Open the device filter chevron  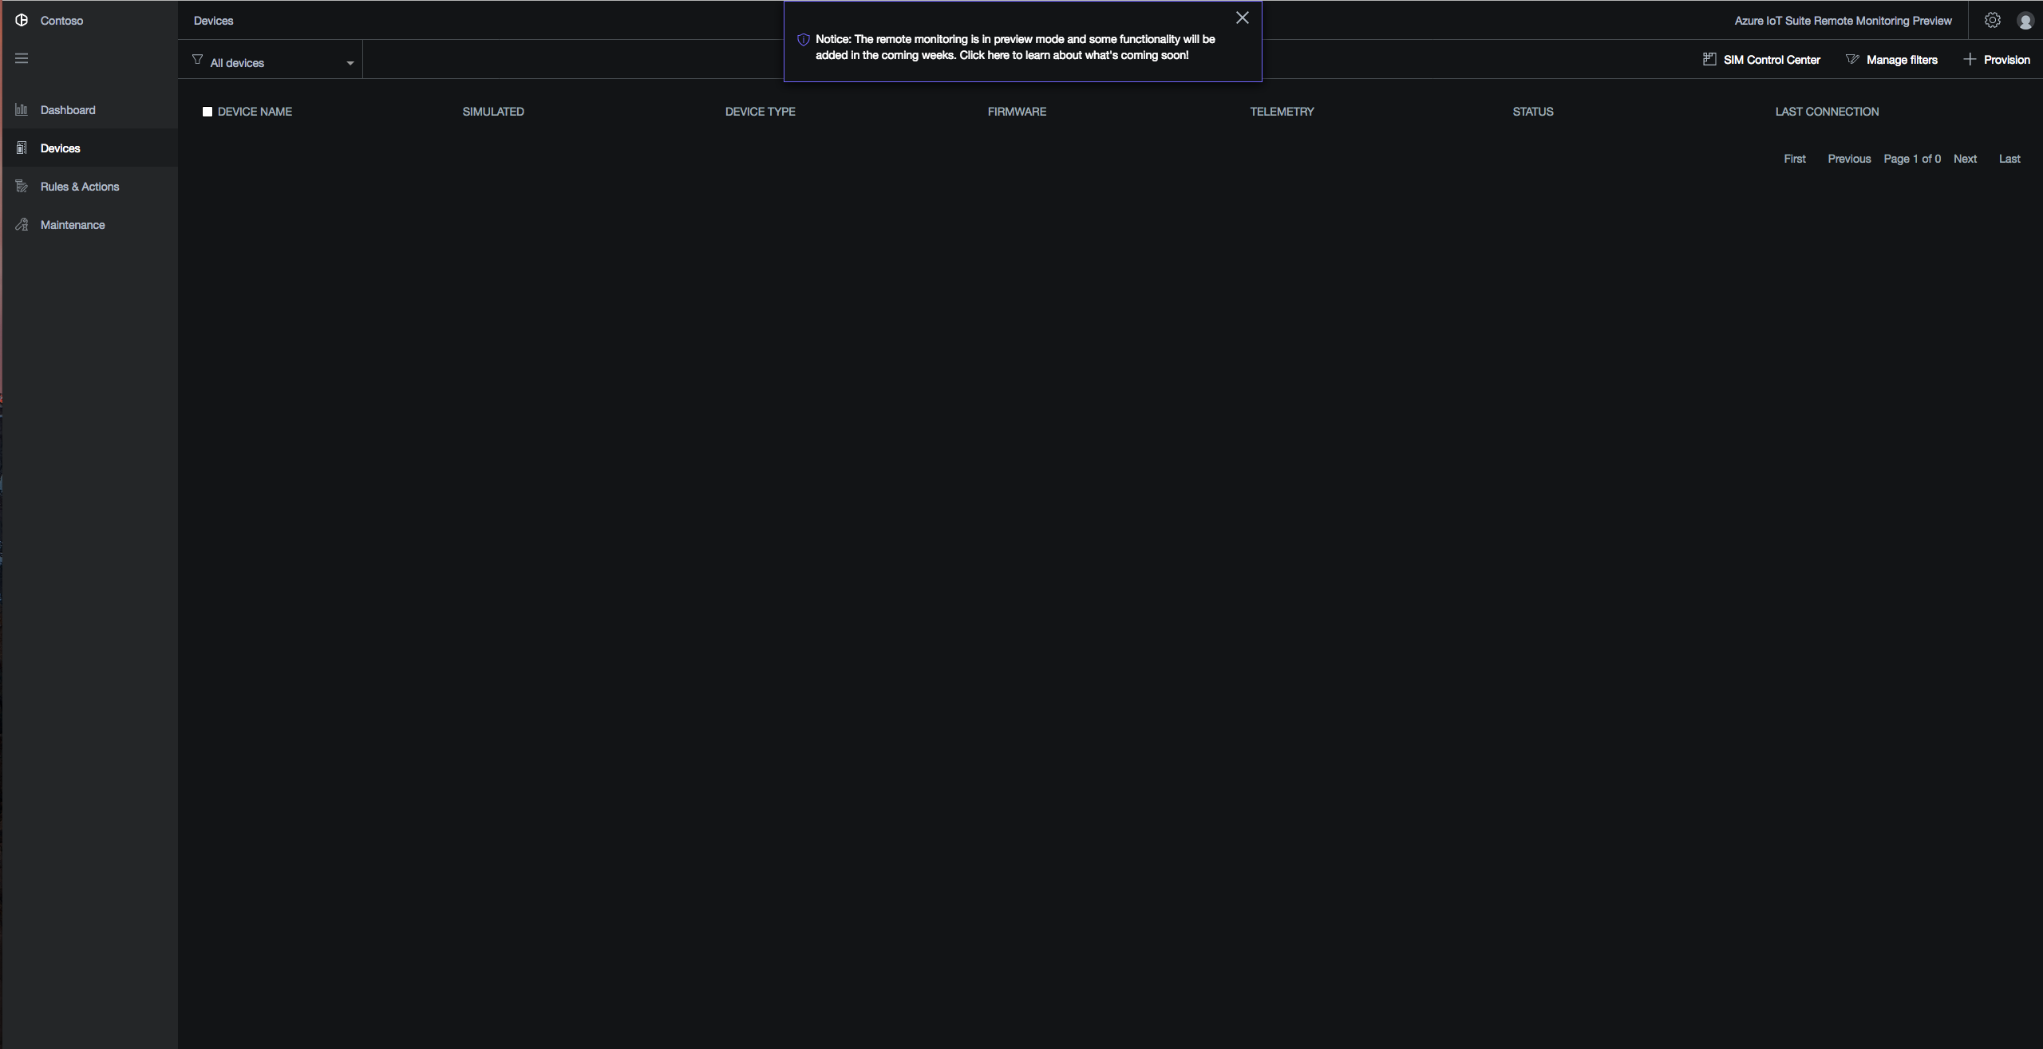(350, 62)
